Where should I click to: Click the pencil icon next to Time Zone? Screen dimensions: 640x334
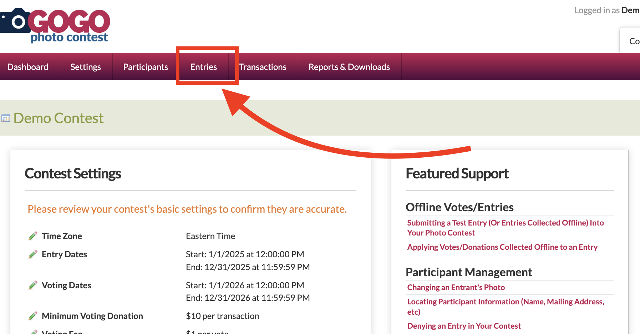point(33,236)
